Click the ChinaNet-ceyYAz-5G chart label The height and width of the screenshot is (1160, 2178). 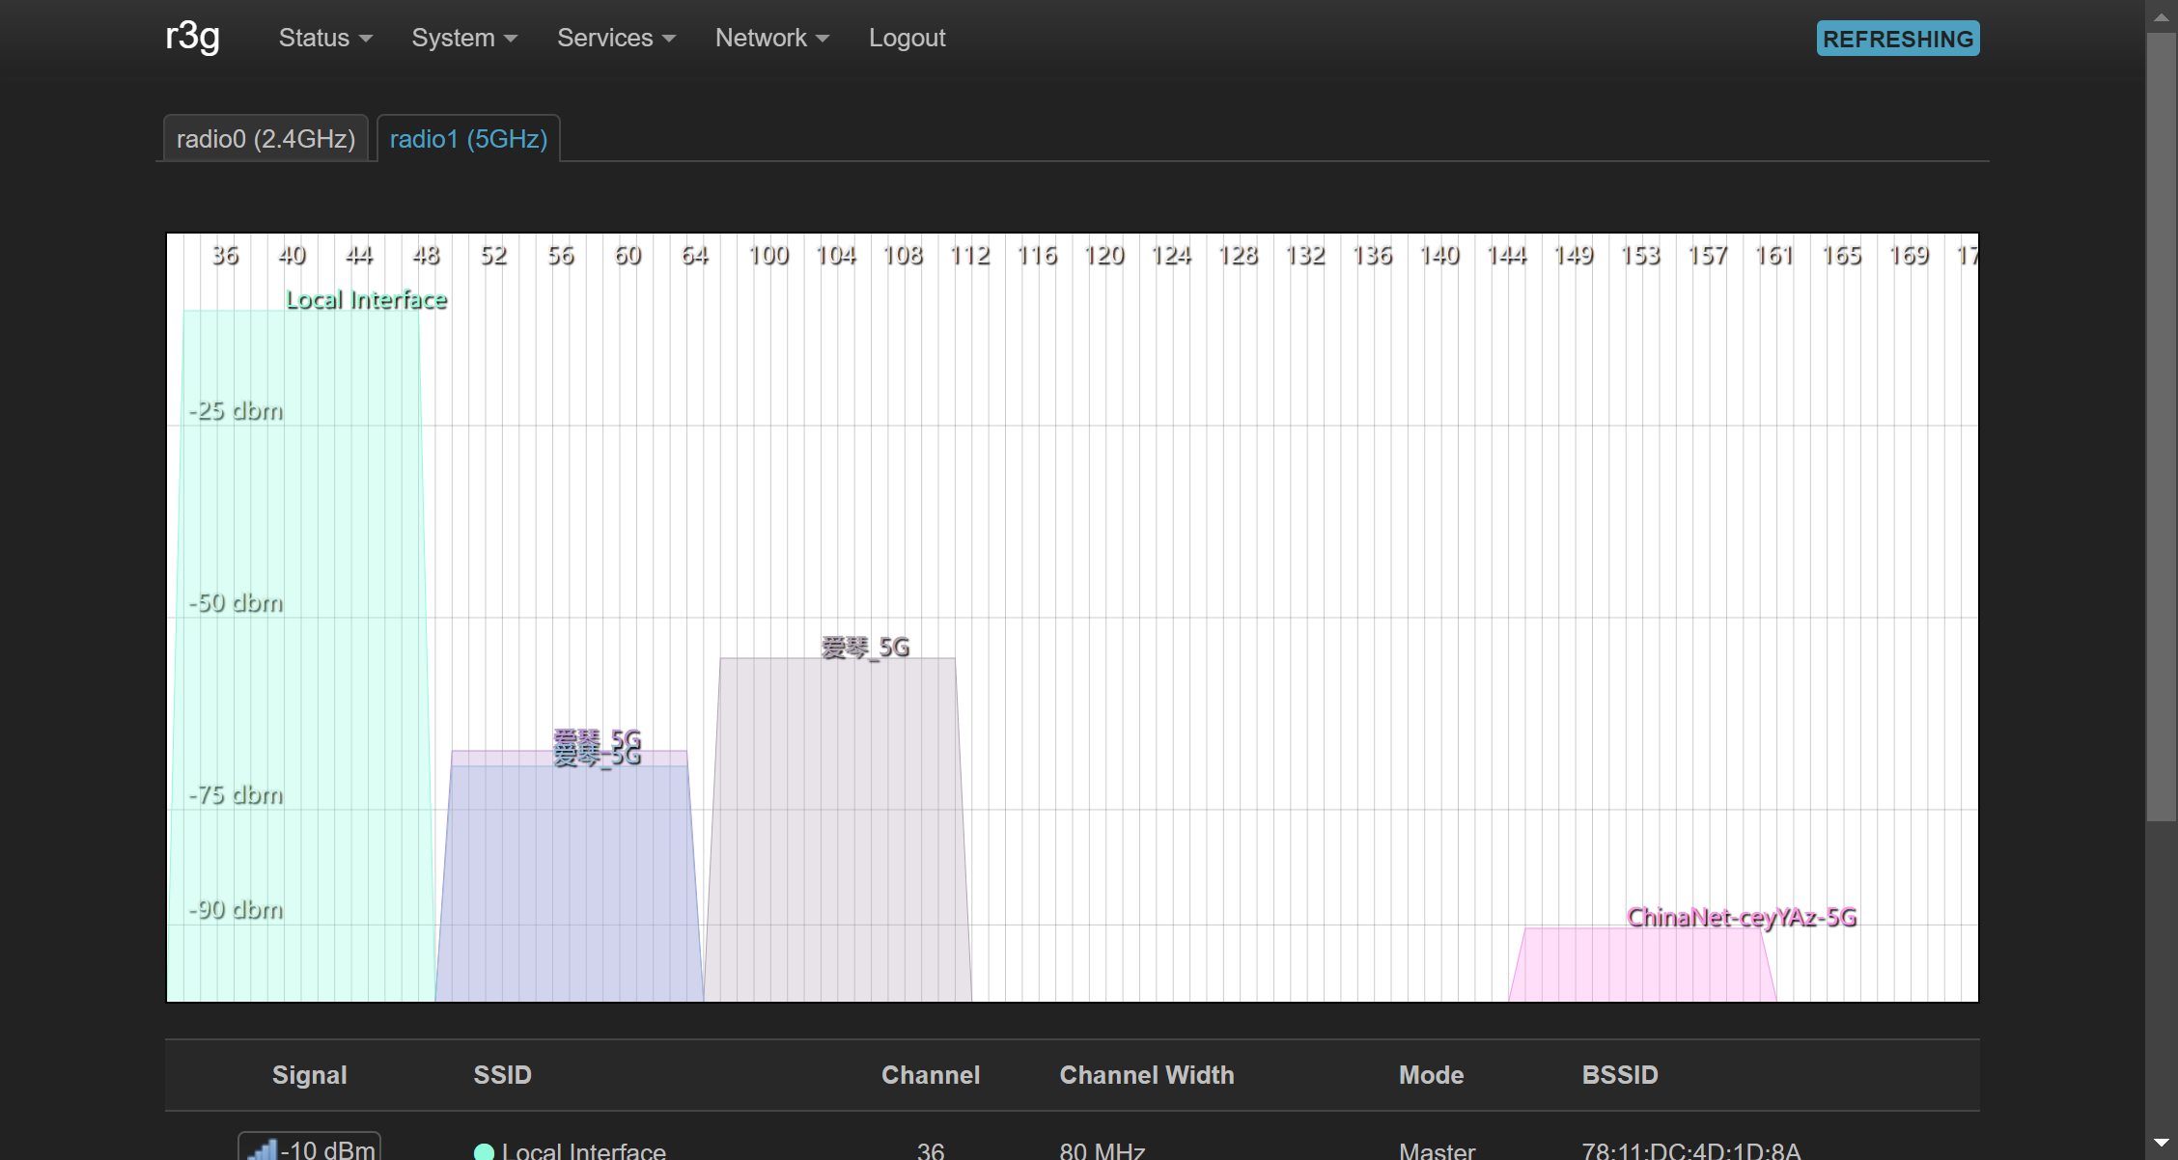pyautogui.click(x=1742, y=917)
